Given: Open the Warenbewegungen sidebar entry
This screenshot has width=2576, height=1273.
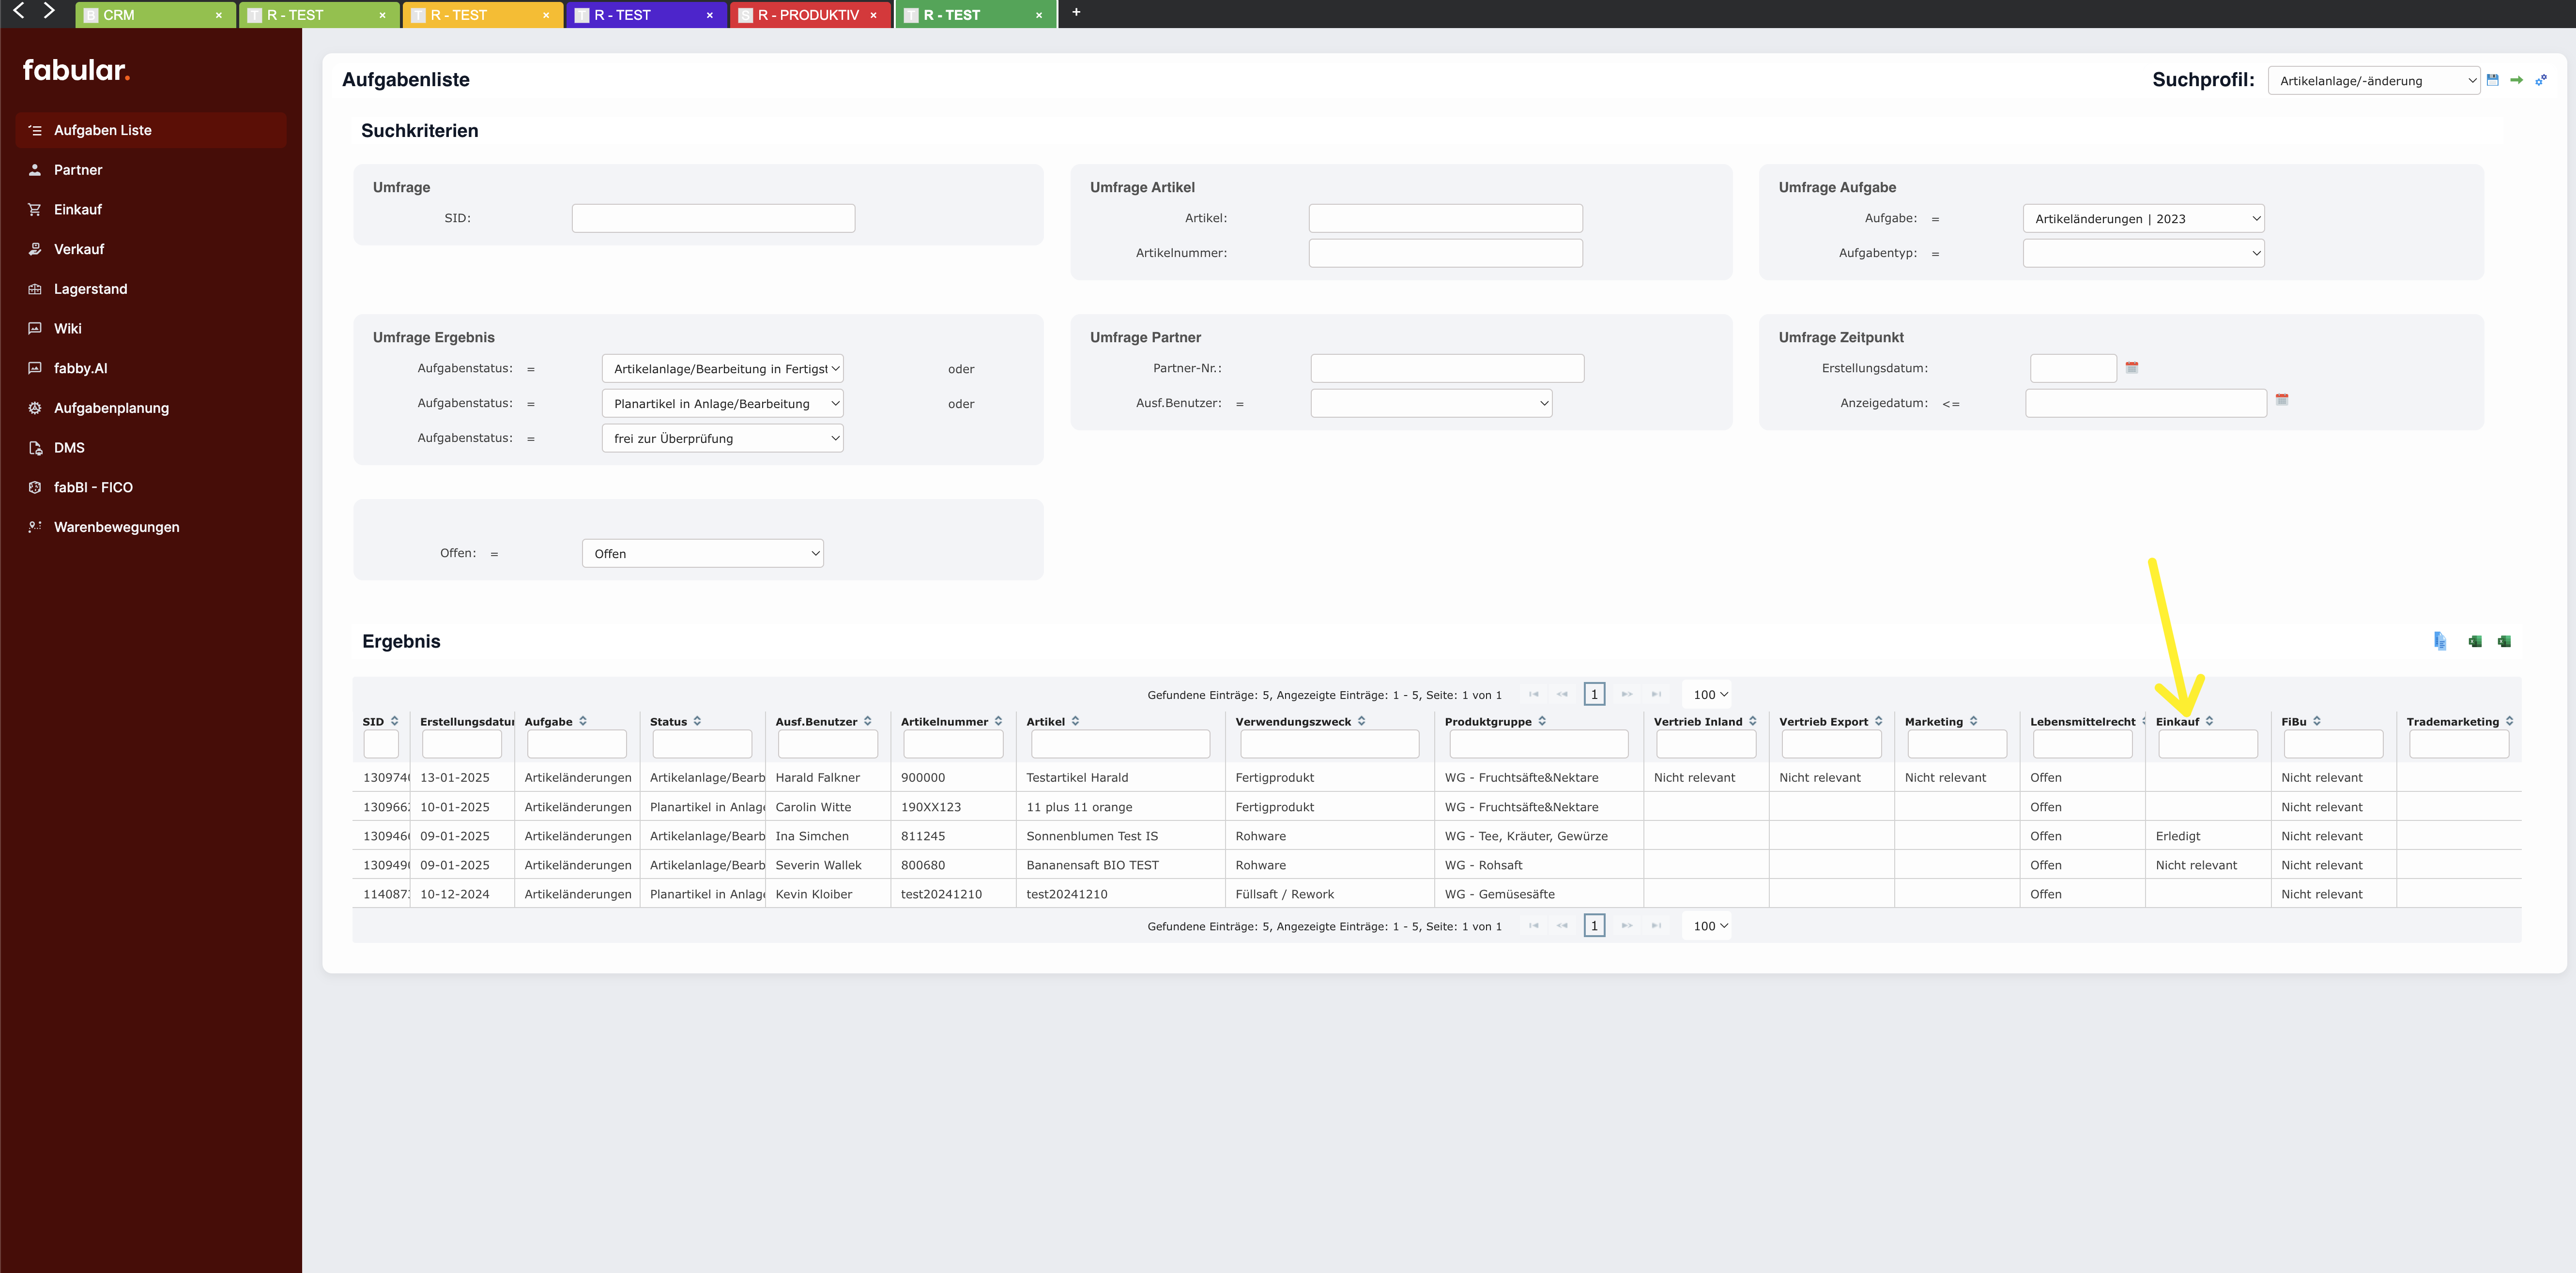Looking at the screenshot, I should coord(116,527).
